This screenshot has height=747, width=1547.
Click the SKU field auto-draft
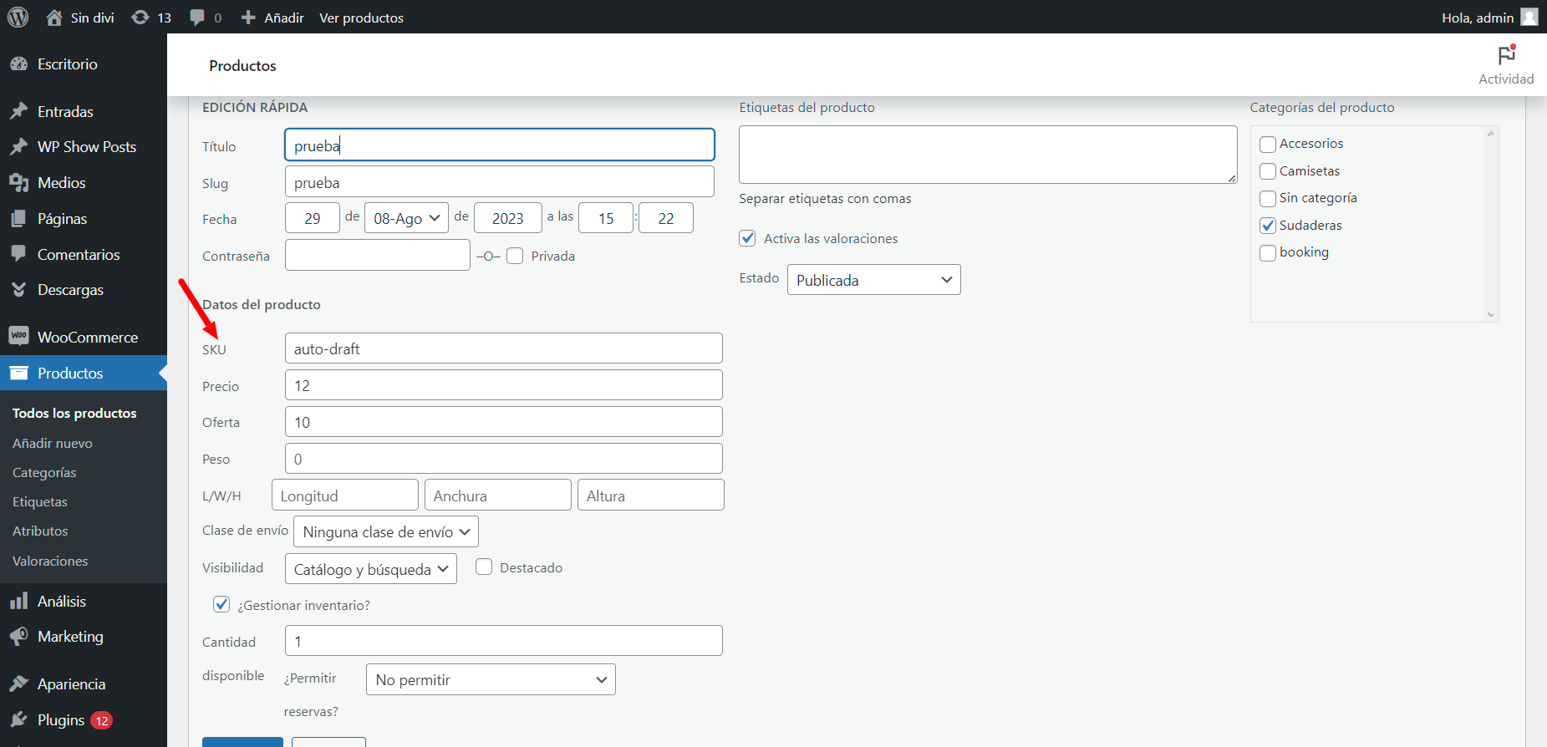(x=504, y=348)
